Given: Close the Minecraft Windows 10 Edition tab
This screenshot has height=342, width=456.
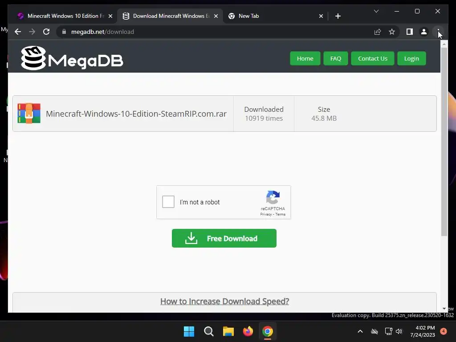Looking at the screenshot, I should tap(110, 16).
